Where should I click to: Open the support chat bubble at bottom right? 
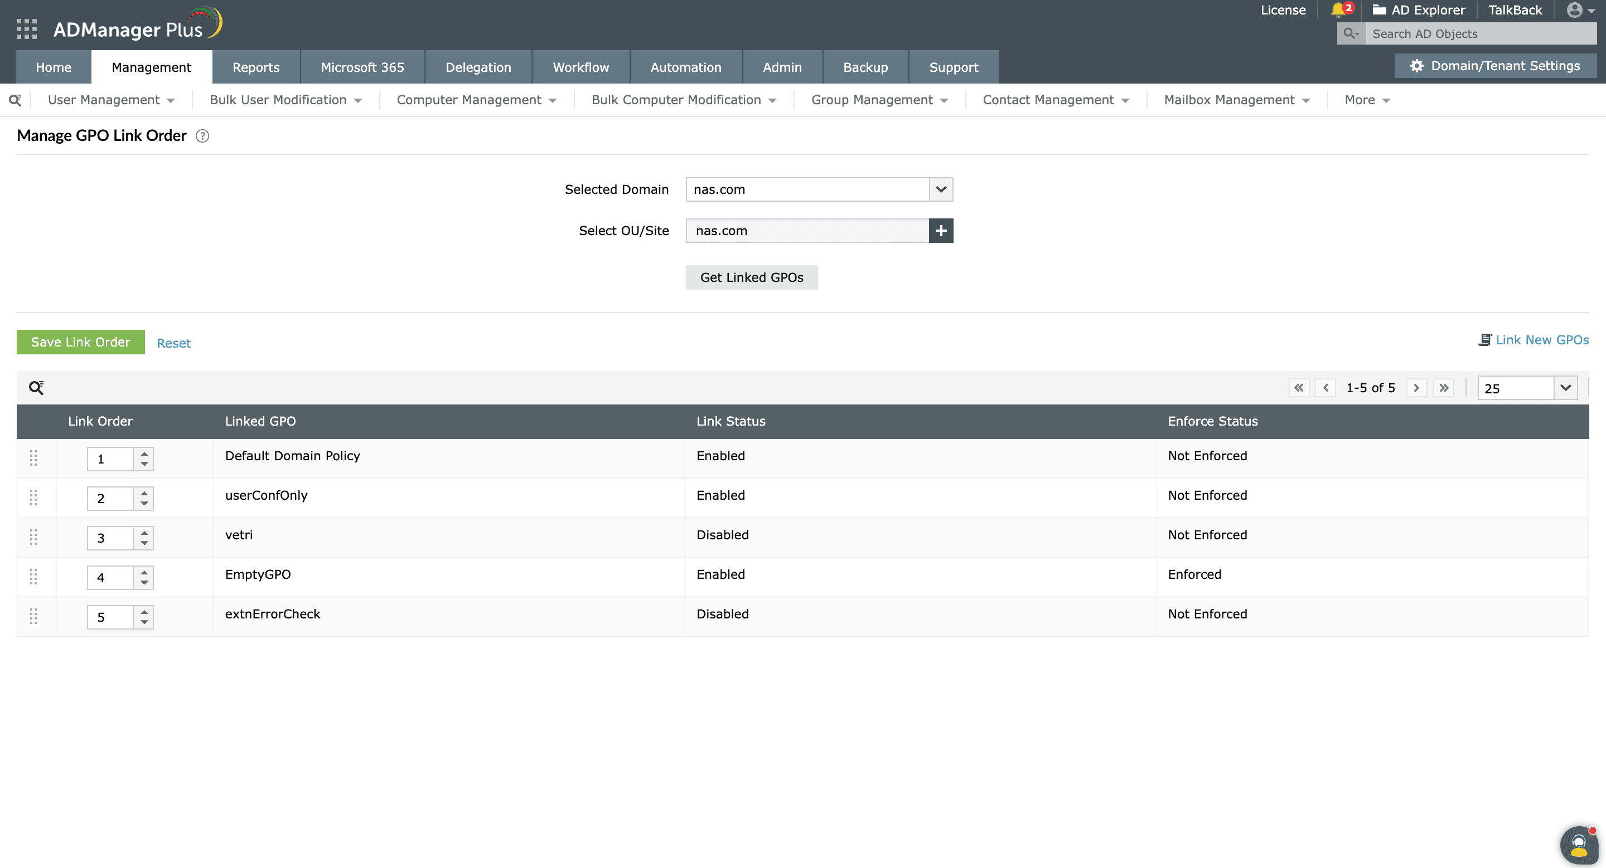(x=1579, y=845)
